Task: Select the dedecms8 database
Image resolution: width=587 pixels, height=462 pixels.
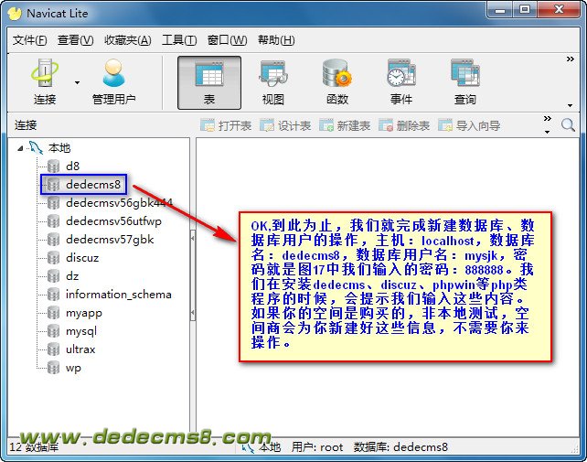Action: (x=93, y=185)
